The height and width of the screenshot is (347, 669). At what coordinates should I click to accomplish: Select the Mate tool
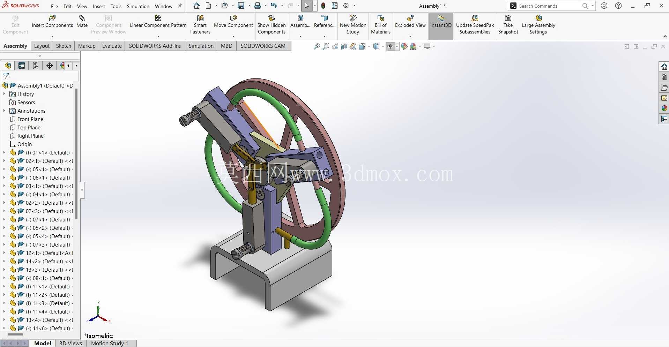[x=82, y=22]
